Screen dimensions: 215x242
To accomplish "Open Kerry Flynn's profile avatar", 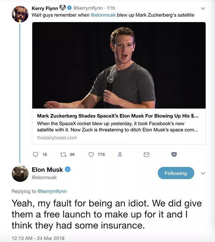I will 20,14.
